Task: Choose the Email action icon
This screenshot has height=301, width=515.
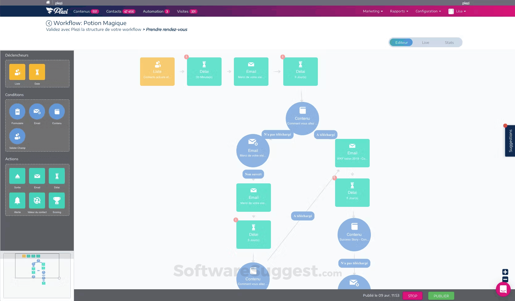Action: tap(37, 176)
